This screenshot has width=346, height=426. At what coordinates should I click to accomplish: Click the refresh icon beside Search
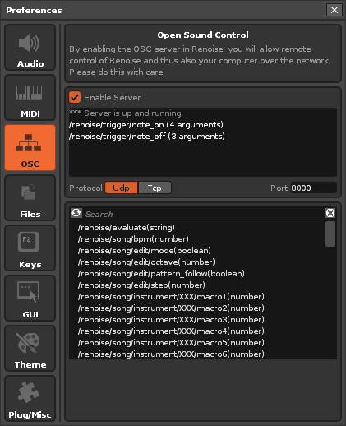tap(76, 213)
